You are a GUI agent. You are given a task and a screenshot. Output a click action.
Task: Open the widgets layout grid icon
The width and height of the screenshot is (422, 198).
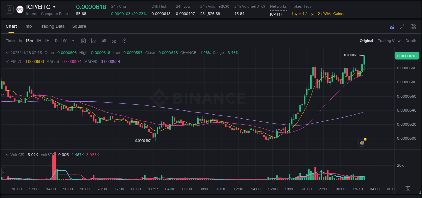[x=413, y=27]
